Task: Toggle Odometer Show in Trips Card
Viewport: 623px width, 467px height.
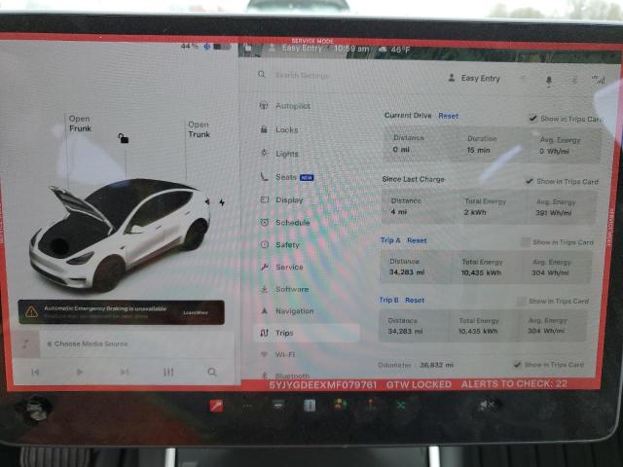Action: pos(517,364)
